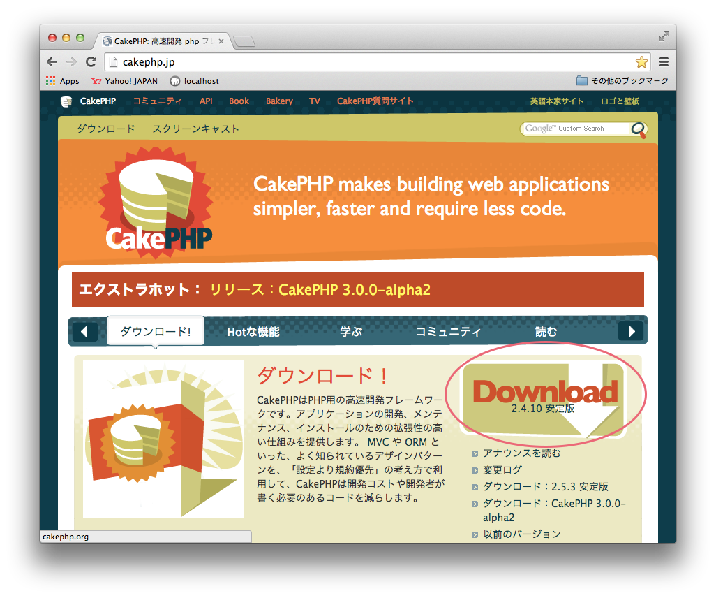Click the Download 2.4.10 安定版 button
This screenshot has width=716, height=598.
click(x=544, y=400)
